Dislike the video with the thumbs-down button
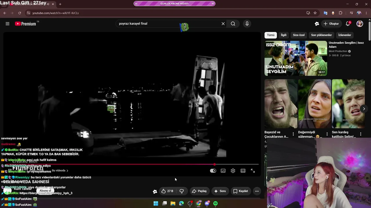371x208 pixels. tap(182, 191)
